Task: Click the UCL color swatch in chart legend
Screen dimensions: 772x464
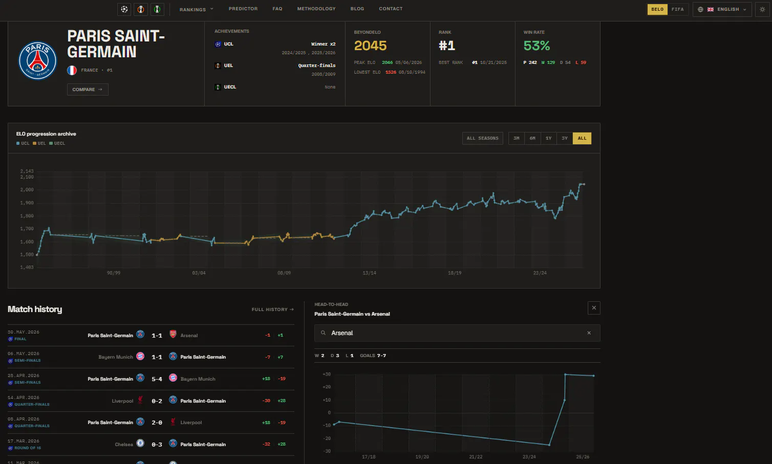Action: [18, 144]
